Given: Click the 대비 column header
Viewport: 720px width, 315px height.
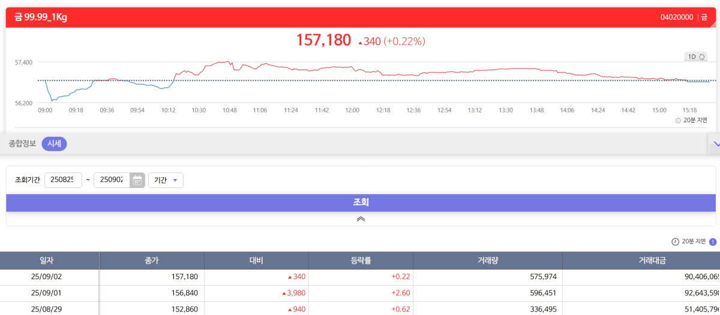Looking at the screenshot, I should 256,261.
